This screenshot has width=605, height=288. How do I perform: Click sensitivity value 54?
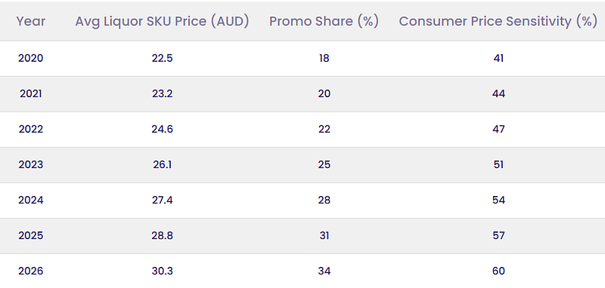coord(498,200)
